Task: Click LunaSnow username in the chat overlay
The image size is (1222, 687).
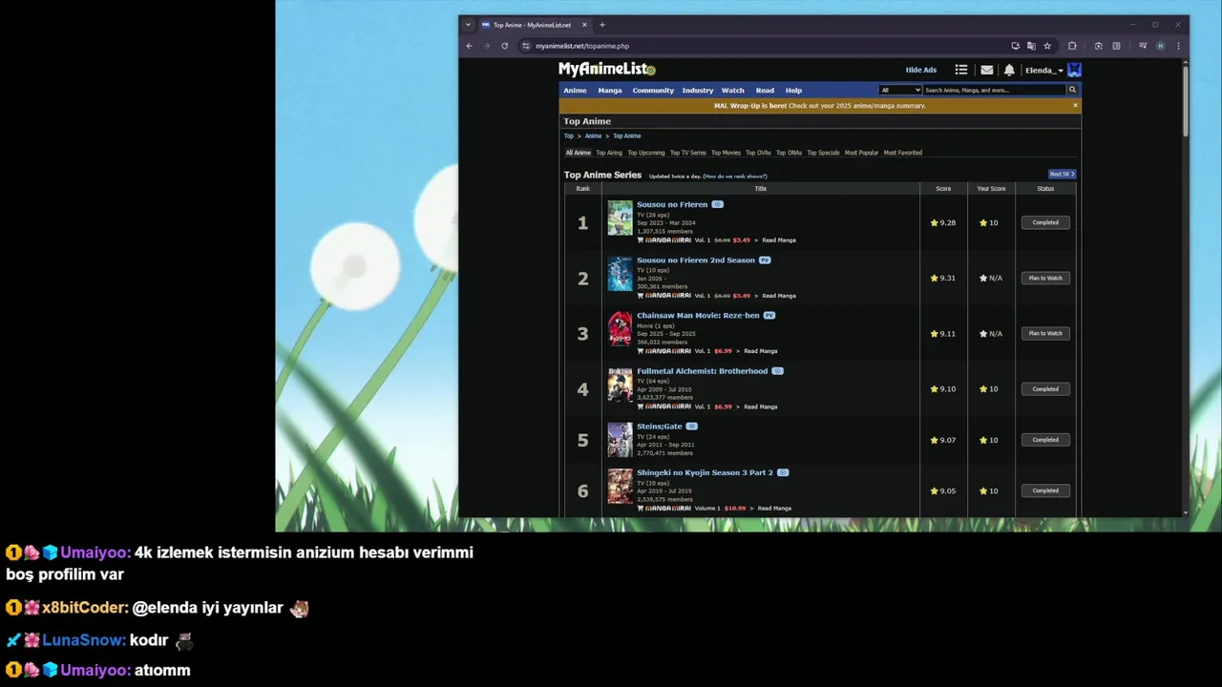Action: pos(84,640)
